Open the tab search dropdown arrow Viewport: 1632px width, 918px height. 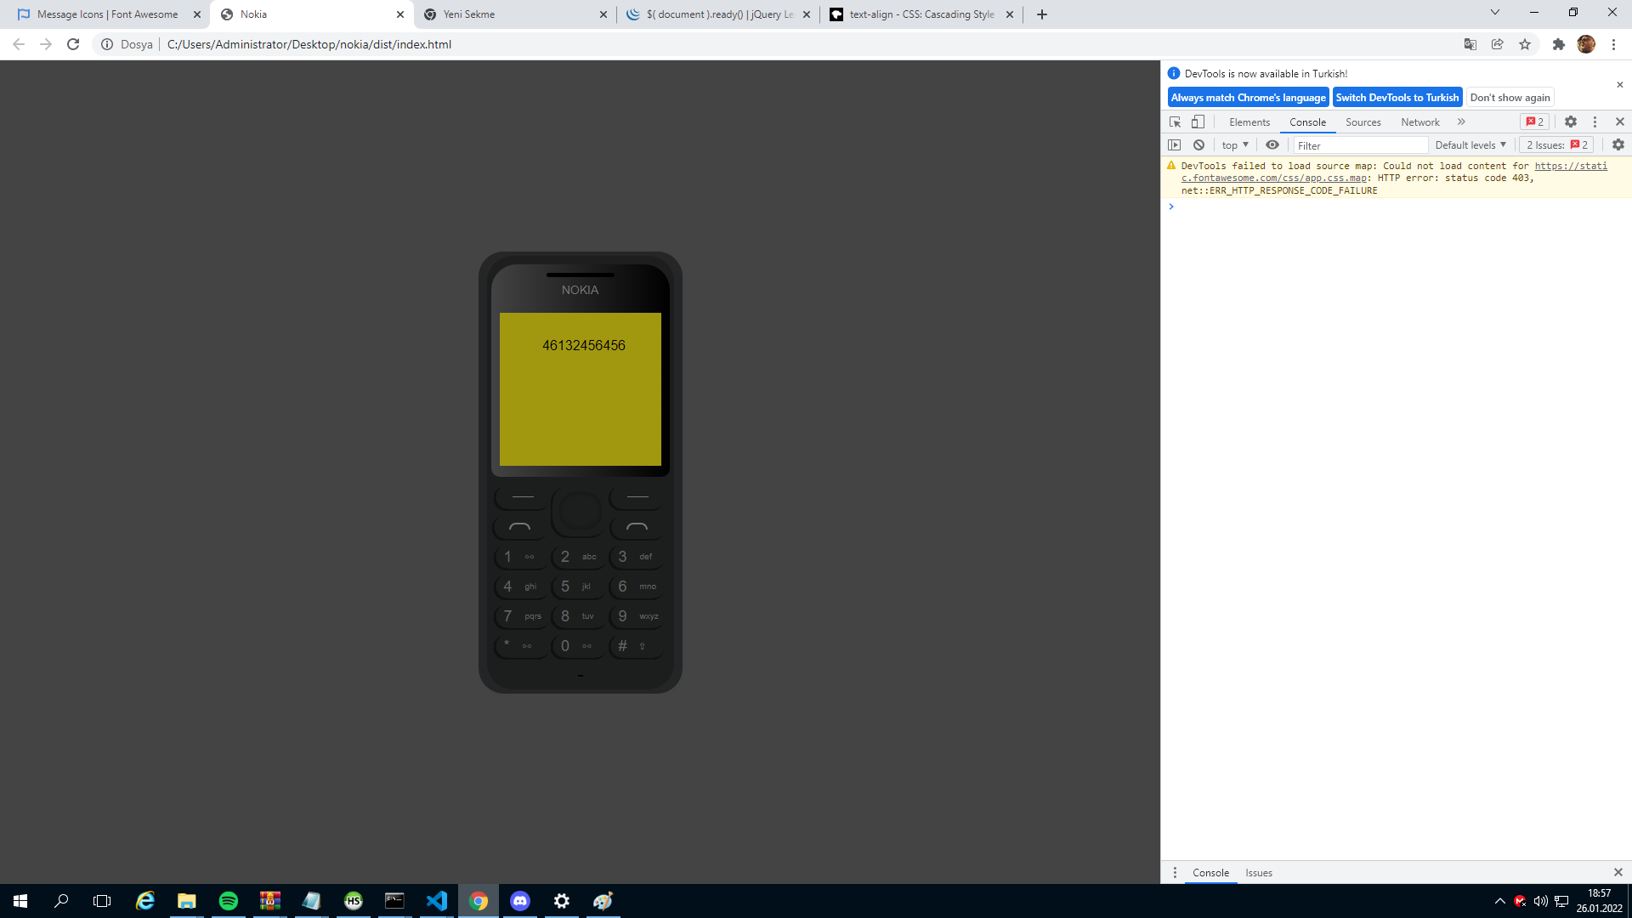click(1495, 13)
